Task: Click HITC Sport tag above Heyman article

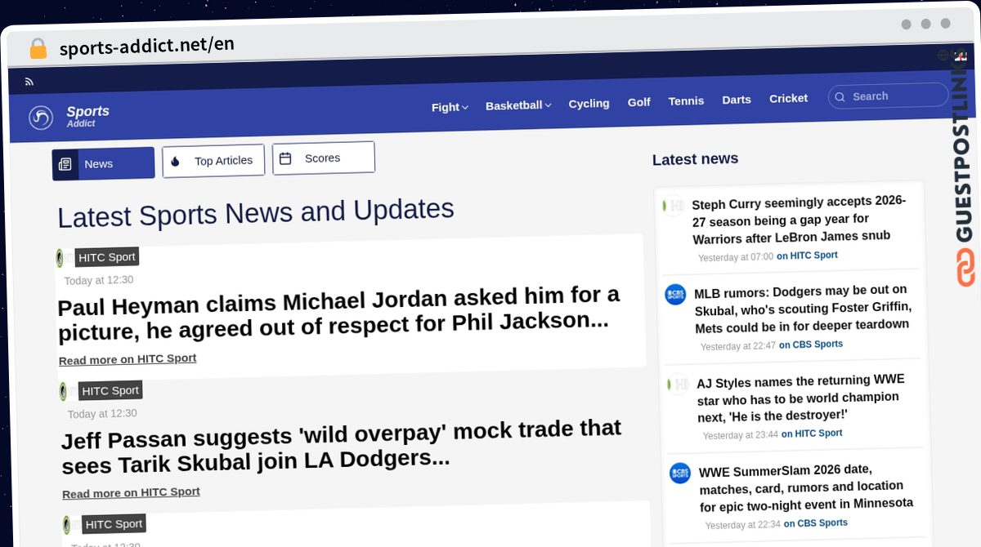Action: click(x=107, y=257)
